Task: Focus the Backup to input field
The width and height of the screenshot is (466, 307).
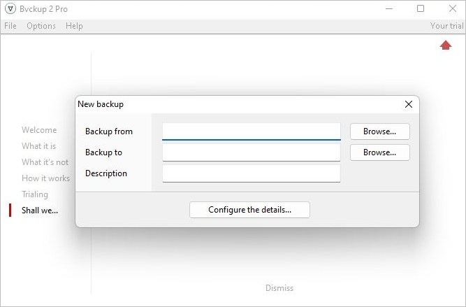Action: [x=251, y=152]
